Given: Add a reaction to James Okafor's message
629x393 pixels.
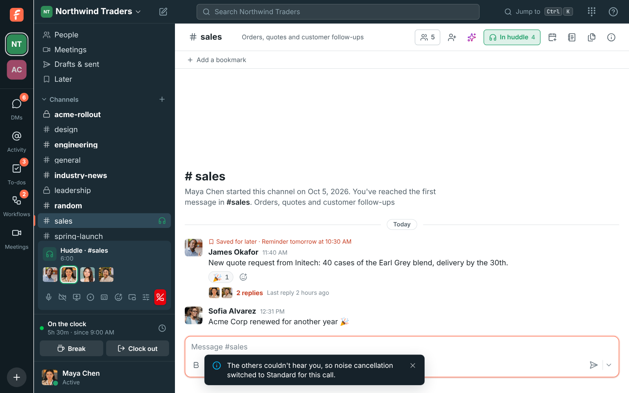Looking at the screenshot, I should click(x=243, y=277).
